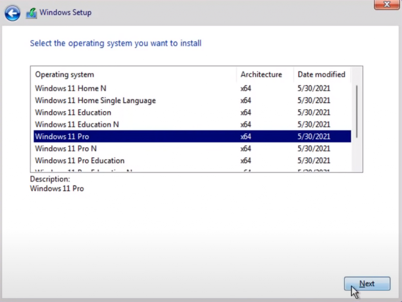Click the Operating system column header
This screenshot has width=402, height=302.
click(133, 75)
